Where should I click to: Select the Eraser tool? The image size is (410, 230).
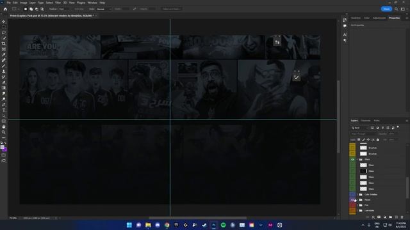[x=4, y=82]
